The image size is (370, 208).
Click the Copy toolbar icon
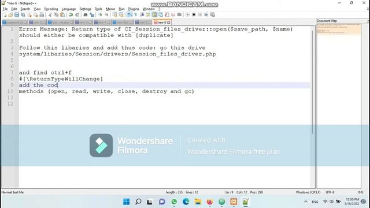pos(56,15)
